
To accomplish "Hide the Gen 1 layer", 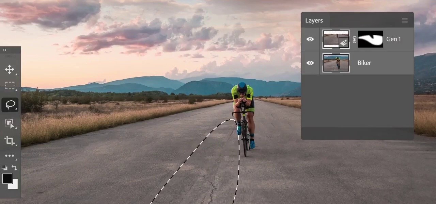I will pyautogui.click(x=310, y=39).
